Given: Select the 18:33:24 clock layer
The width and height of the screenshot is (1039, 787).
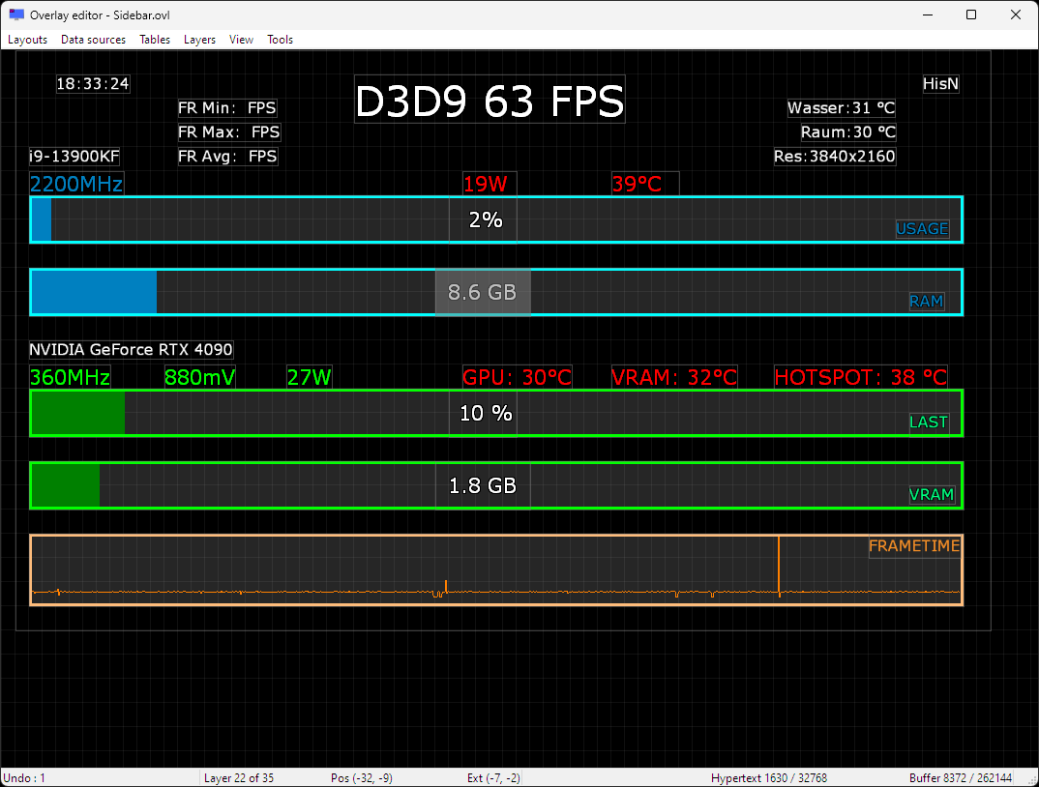Looking at the screenshot, I should (93, 83).
